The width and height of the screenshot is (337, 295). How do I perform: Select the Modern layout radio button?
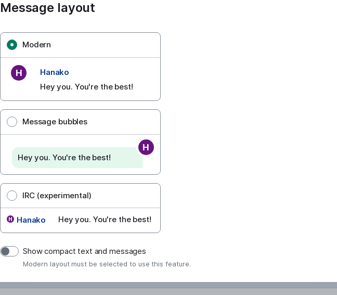click(12, 45)
